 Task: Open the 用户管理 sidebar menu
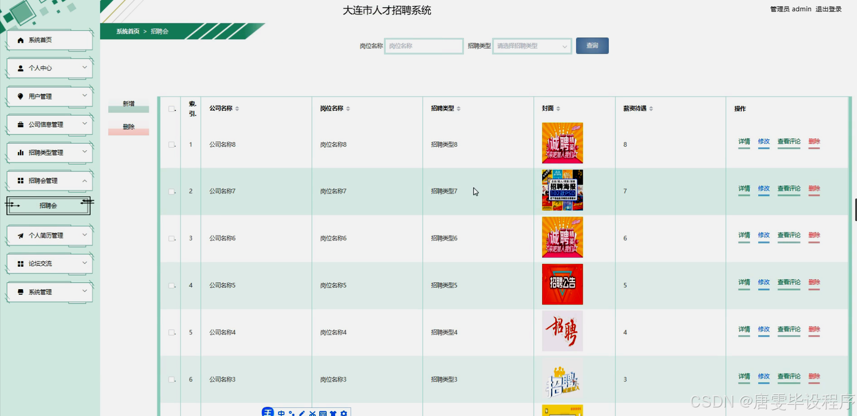coord(50,96)
